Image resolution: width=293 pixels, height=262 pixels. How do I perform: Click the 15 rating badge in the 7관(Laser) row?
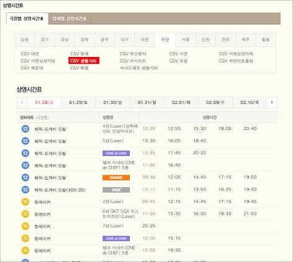25,226
